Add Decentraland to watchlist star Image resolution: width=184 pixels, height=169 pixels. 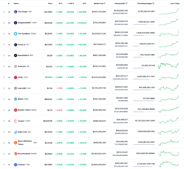4,154
